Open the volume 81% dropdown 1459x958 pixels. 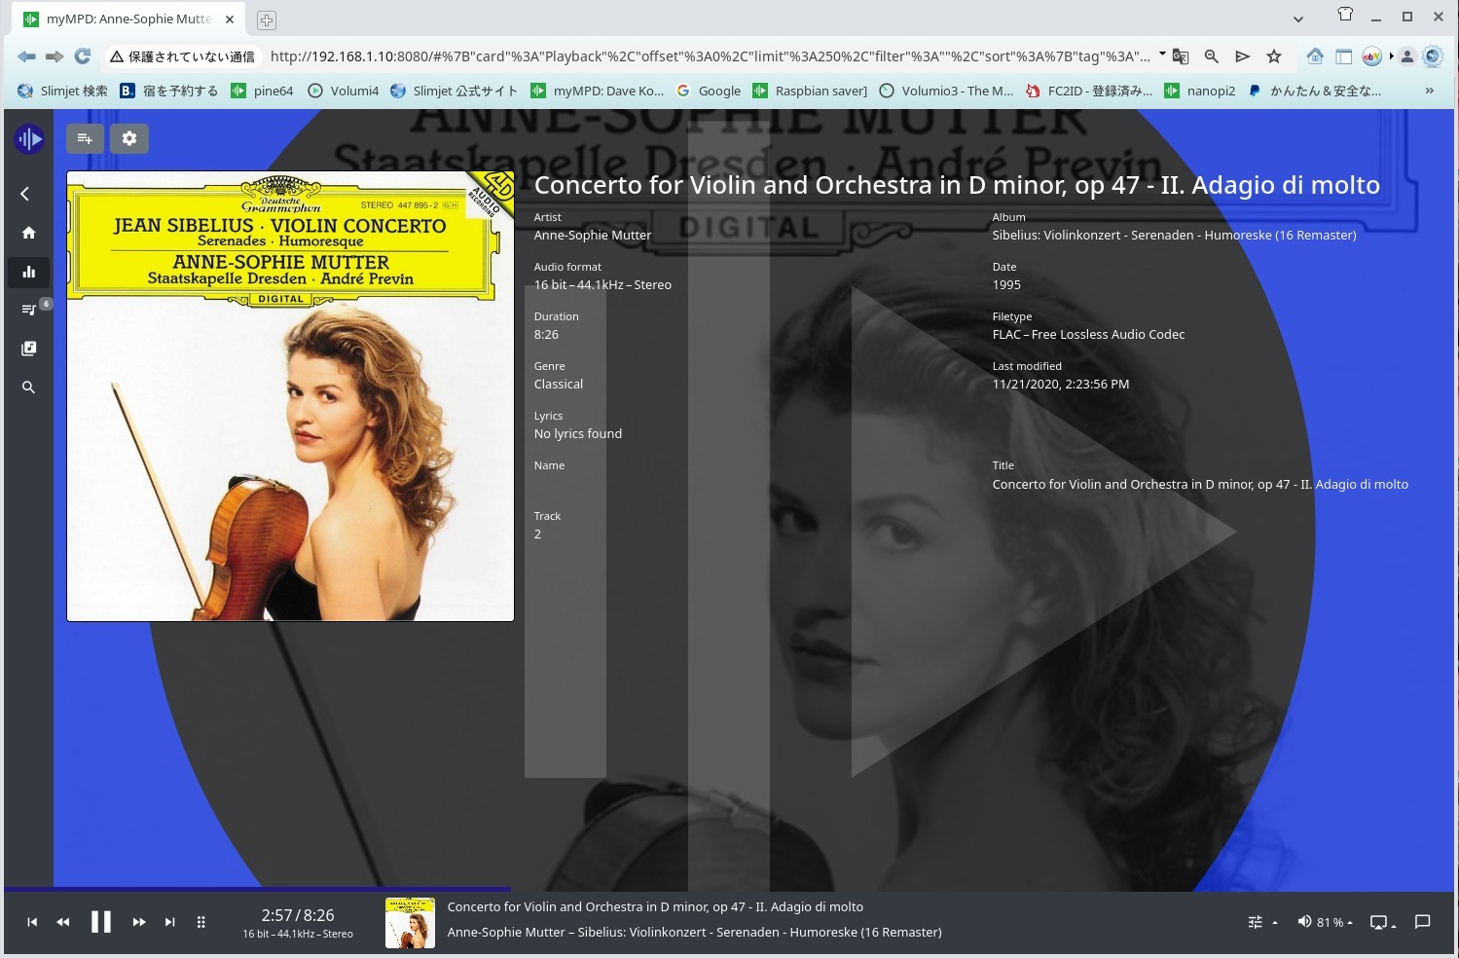[1325, 922]
